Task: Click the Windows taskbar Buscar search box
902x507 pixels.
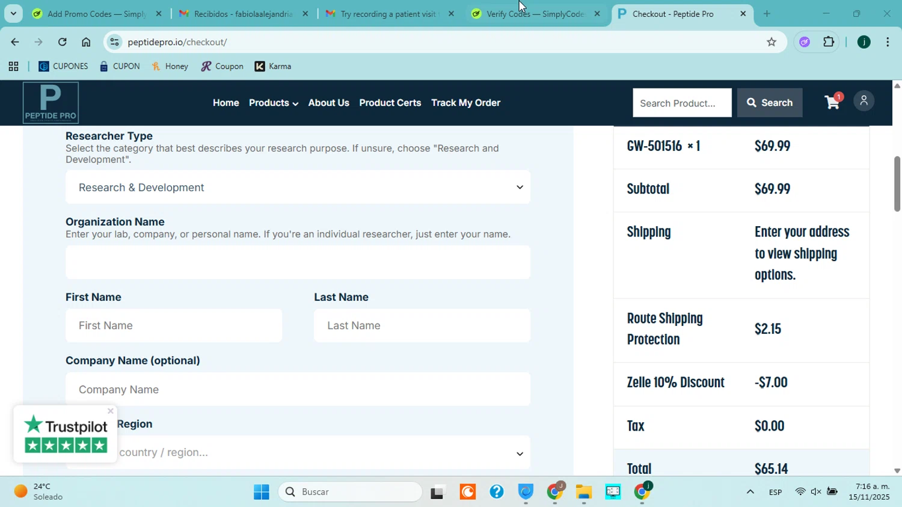Action: 350,492
